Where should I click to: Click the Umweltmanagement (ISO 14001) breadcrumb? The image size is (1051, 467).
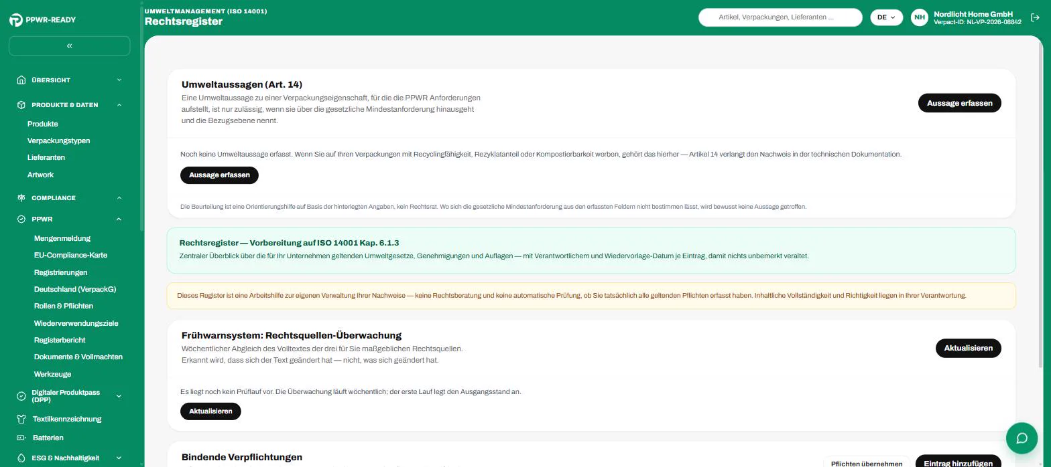click(206, 11)
